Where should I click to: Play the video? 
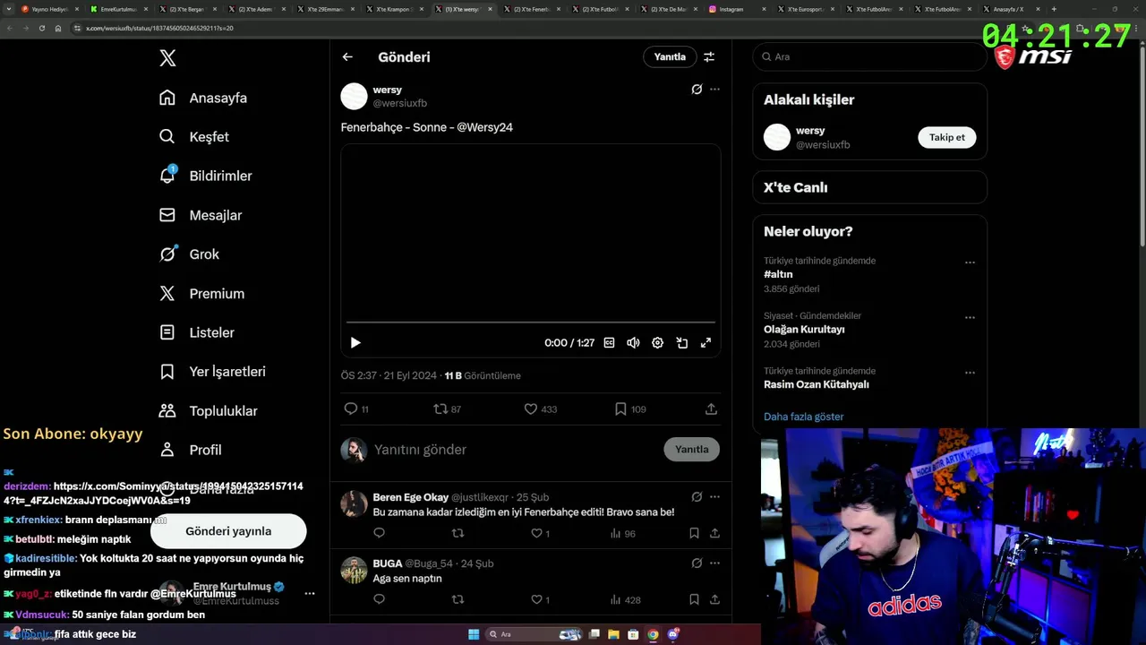(355, 342)
